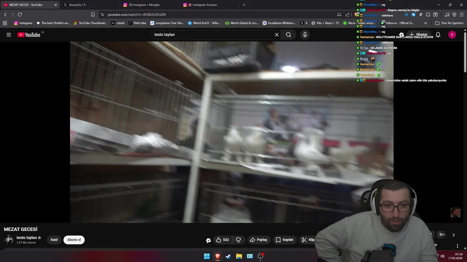Open the X bookmark in bookmarks bar
Viewport: 467px width, 262px height.
304,23
